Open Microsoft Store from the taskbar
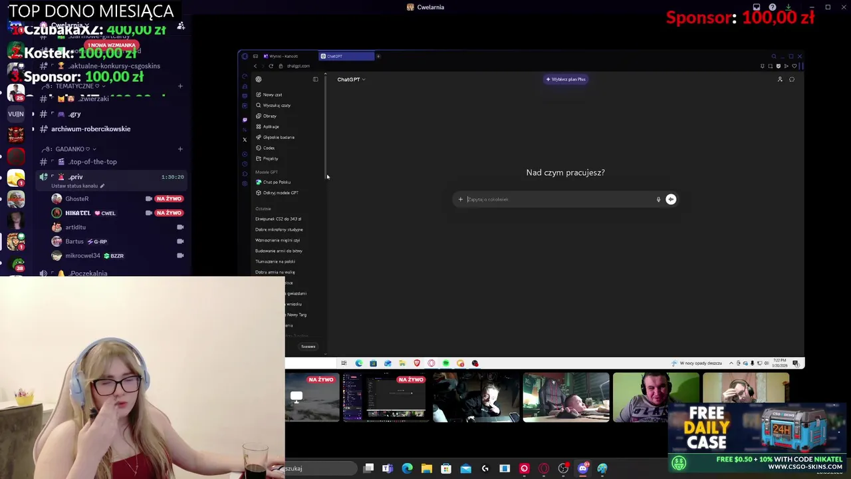This screenshot has width=851, height=479. point(446,468)
